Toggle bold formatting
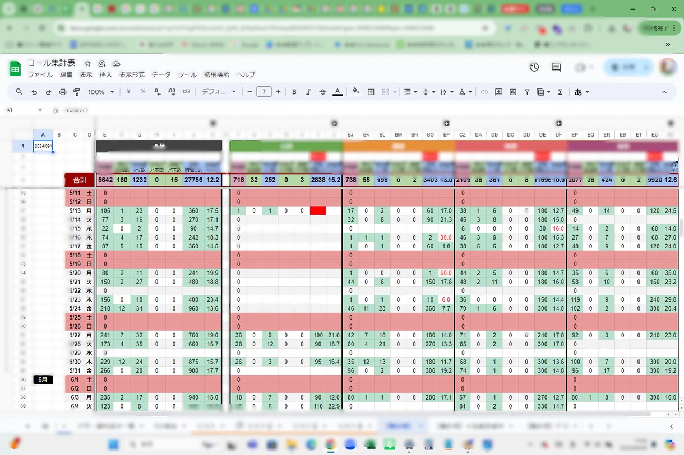The width and height of the screenshot is (684, 455). [x=294, y=92]
